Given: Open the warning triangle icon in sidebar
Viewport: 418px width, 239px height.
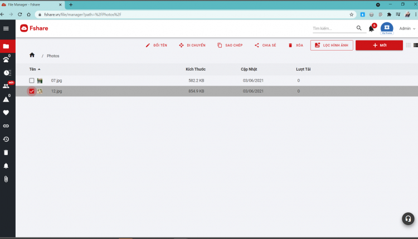Looking at the screenshot, I should click(x=6, y=99).
